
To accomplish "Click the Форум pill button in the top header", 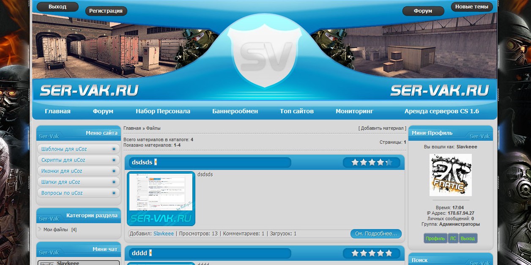I will coord(423,11).
